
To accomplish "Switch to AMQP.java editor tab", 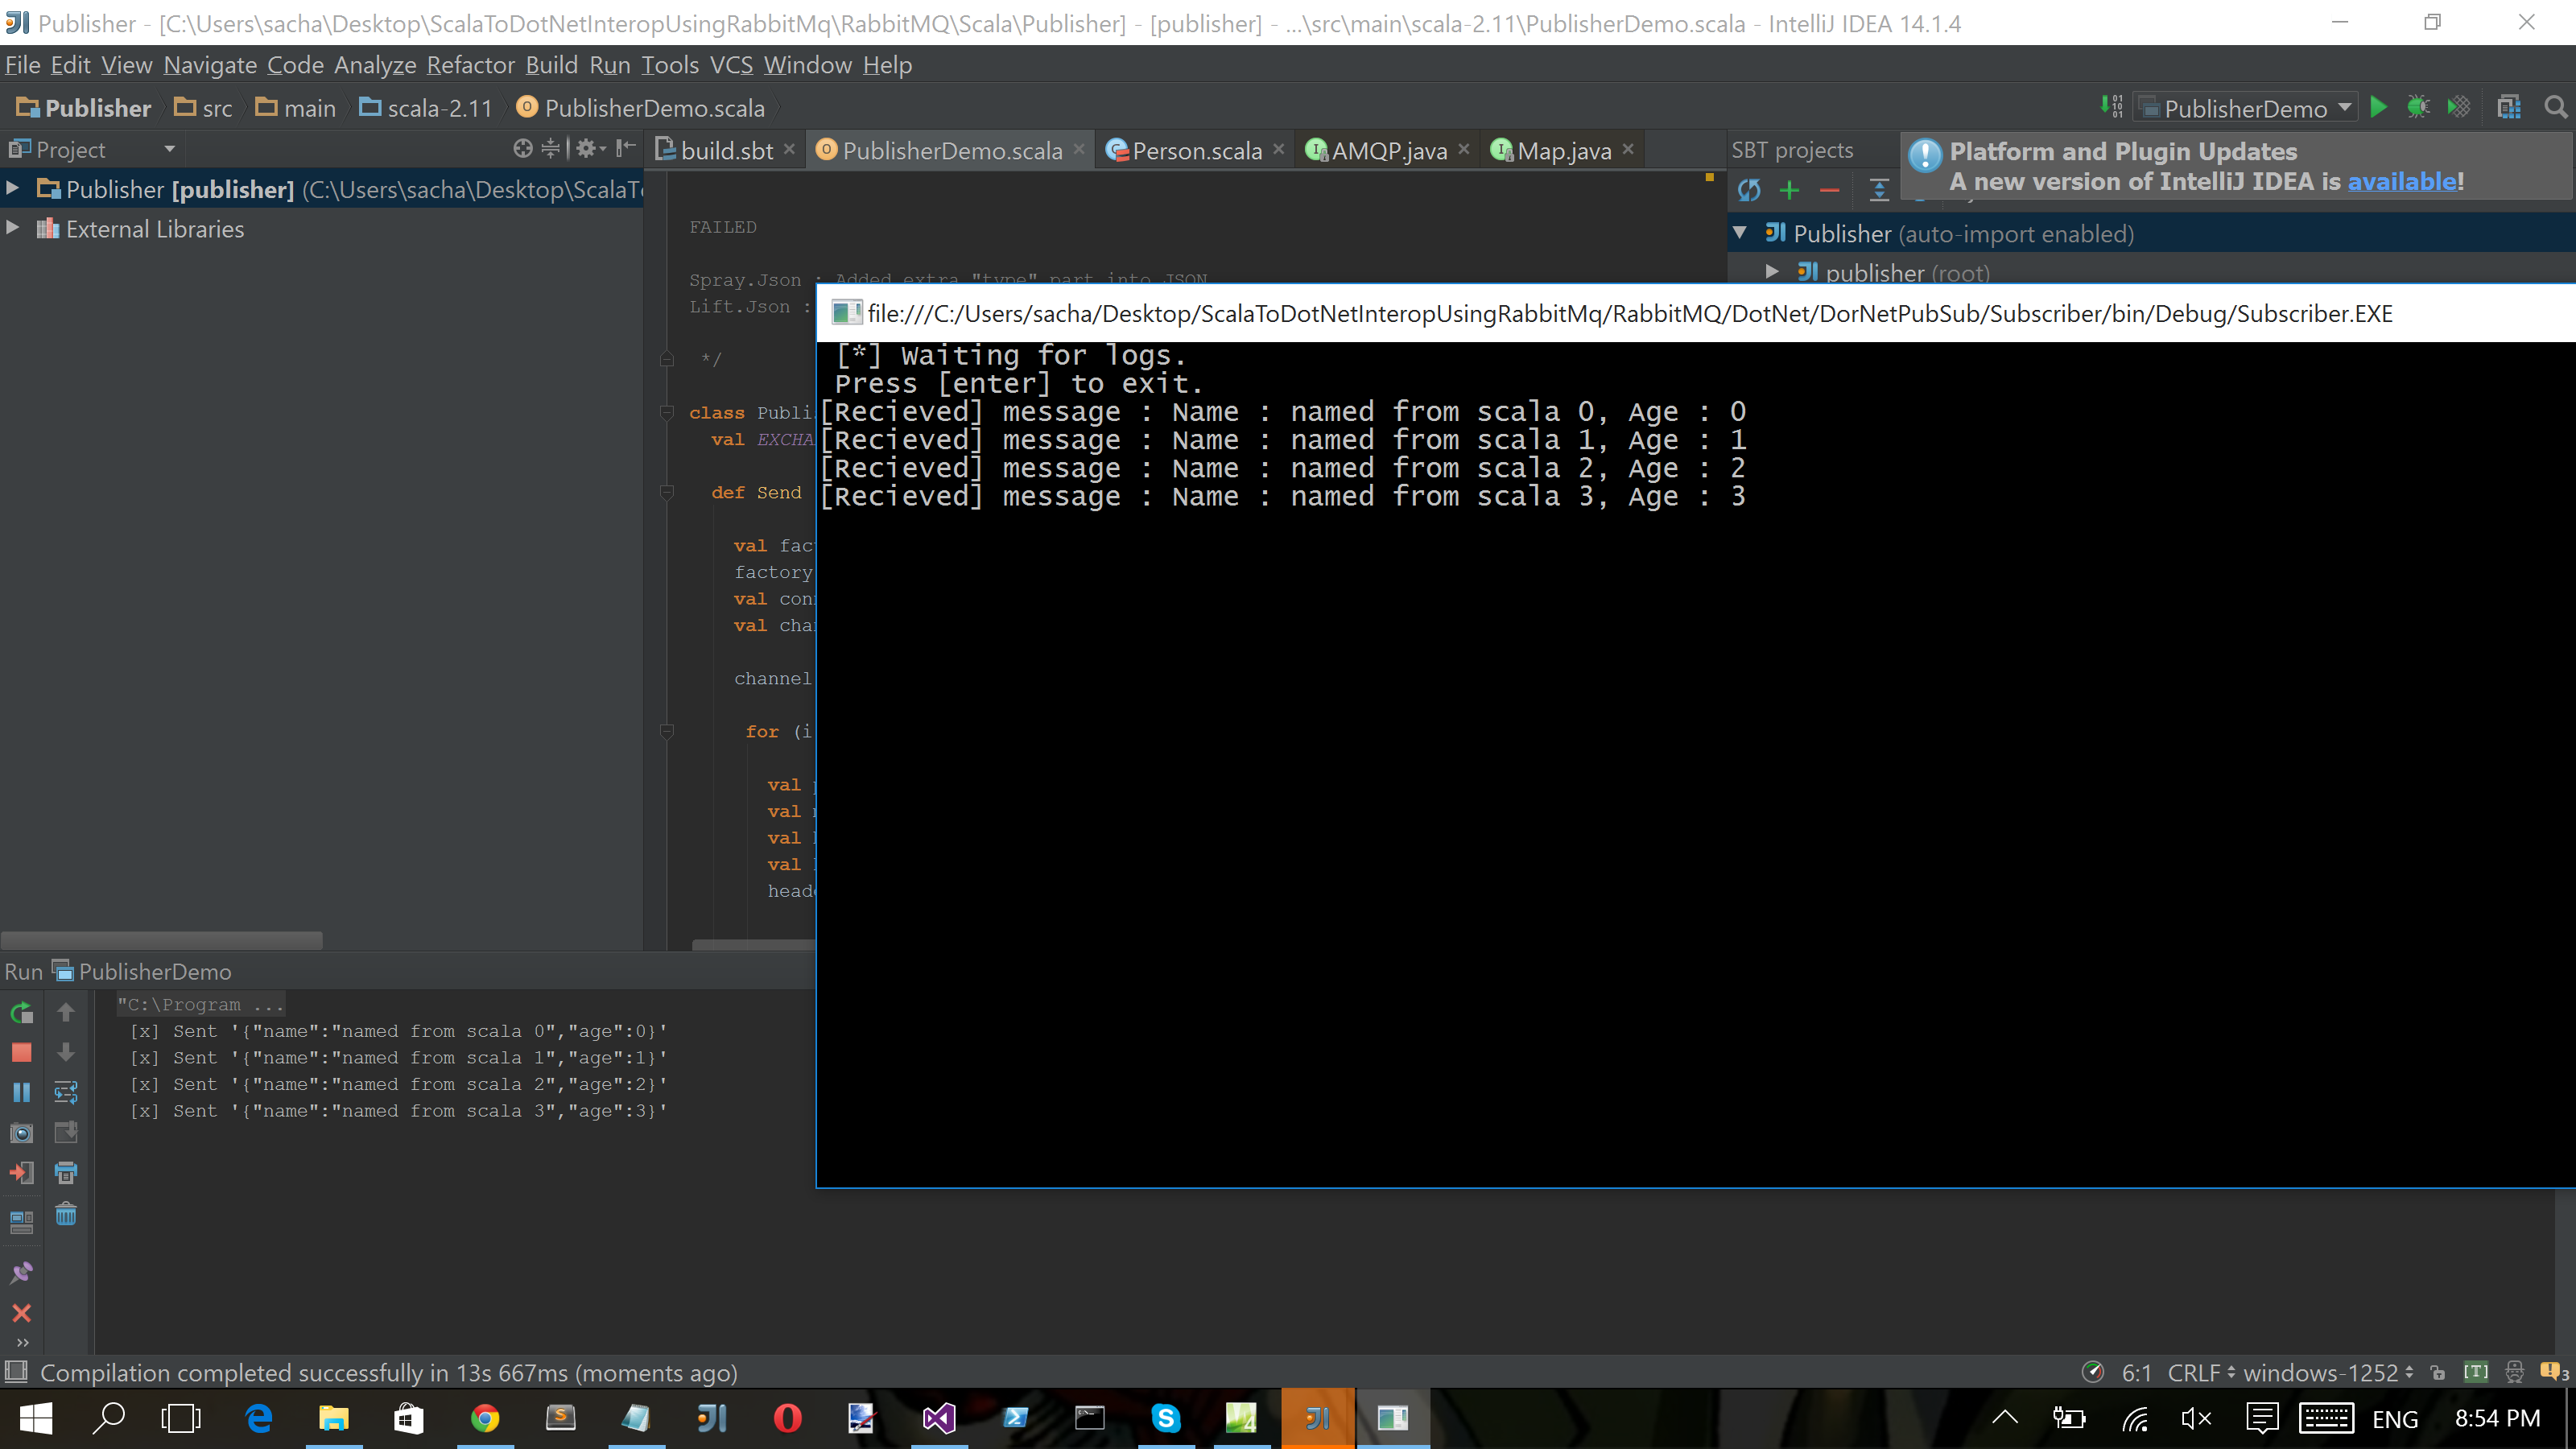I will [x=1388, y=150].
